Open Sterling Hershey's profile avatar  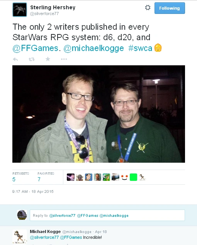coord(20,10)
